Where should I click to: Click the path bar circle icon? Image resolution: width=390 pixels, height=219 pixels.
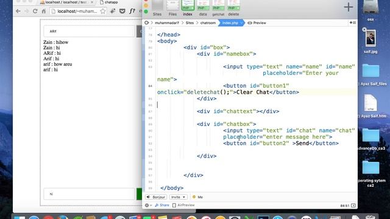pyautogui.click(x=146, y=23)
